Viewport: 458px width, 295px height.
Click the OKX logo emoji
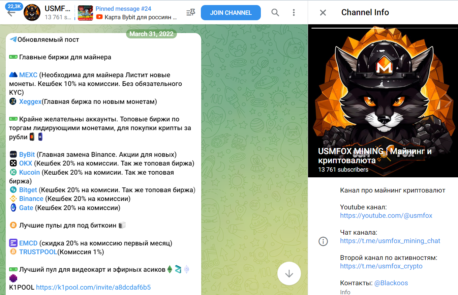pos(13,163)
